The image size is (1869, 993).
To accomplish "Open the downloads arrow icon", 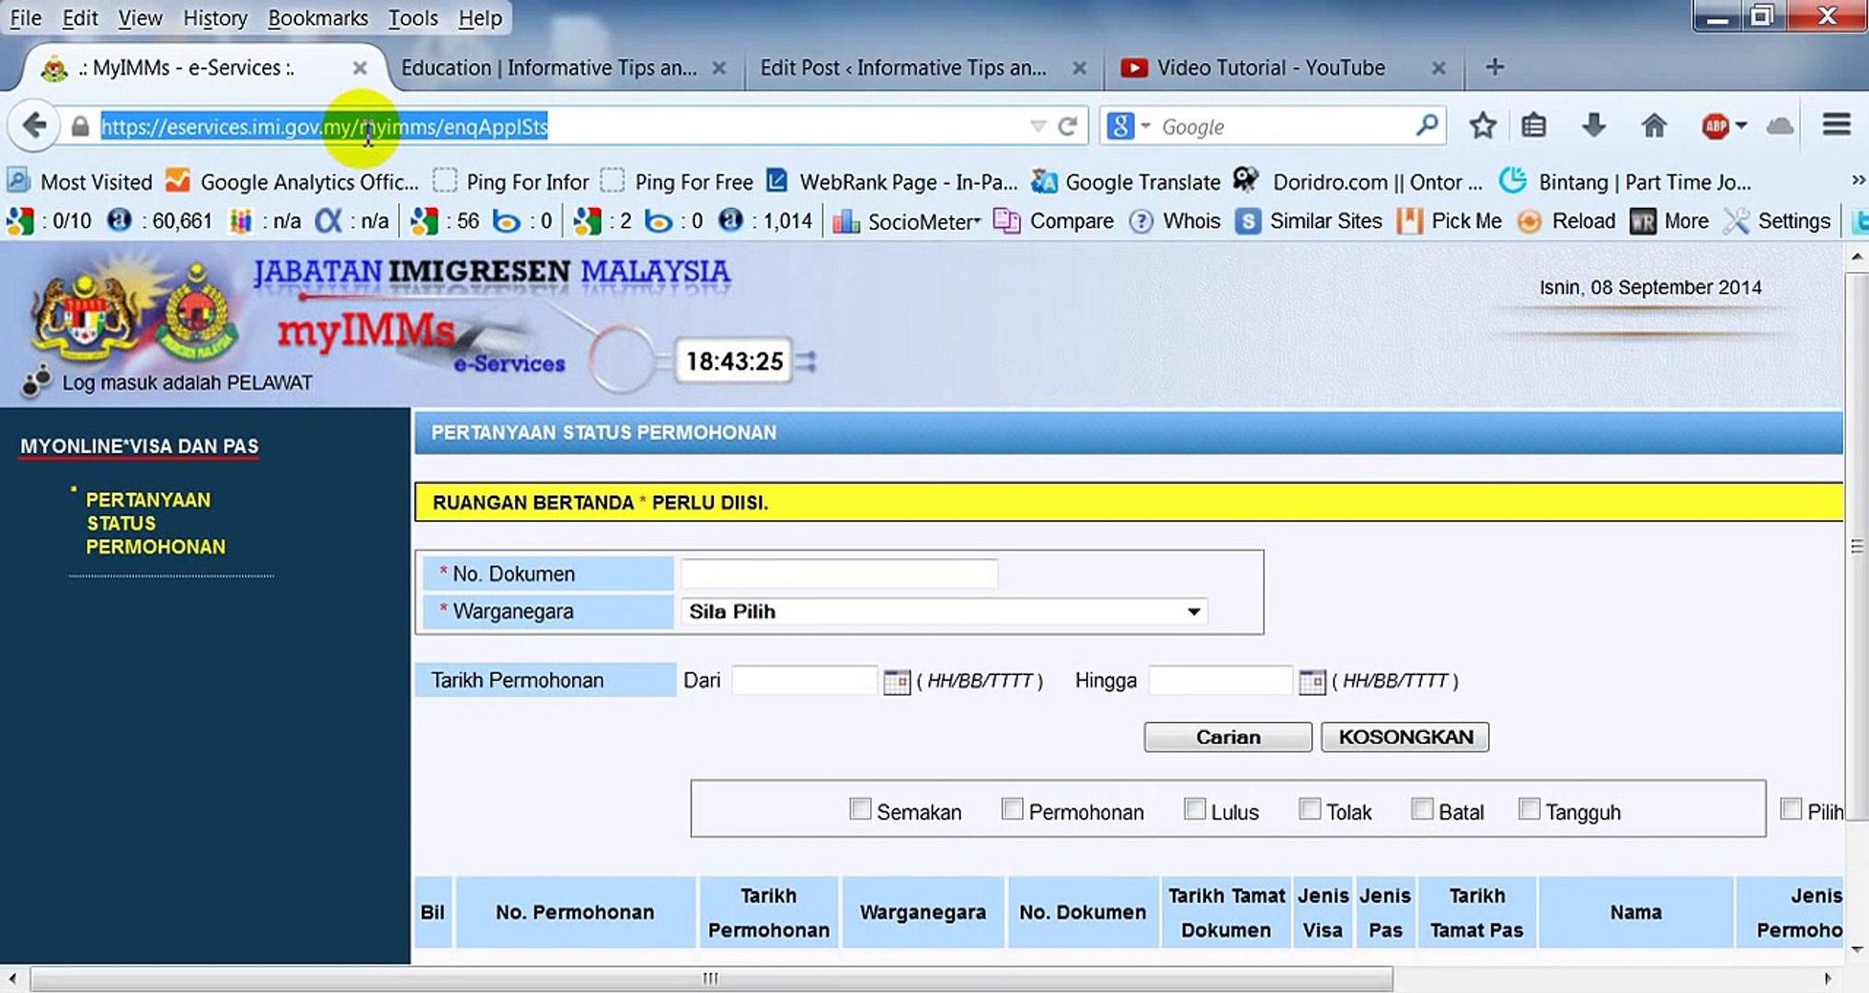I will point(1593,126).
